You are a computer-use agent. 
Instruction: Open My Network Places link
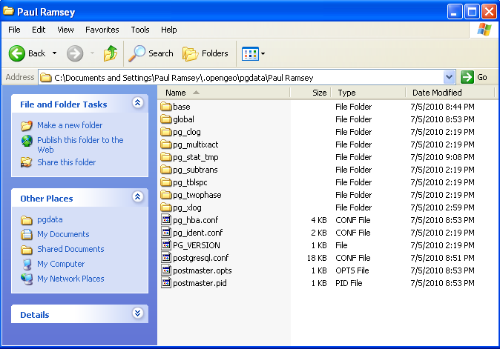pos(70,279)
